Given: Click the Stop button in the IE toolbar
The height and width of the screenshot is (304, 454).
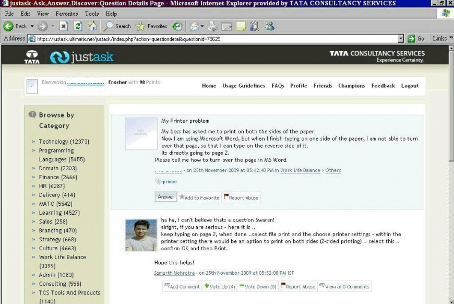Looking at the screenshot, I should [64, 26].
